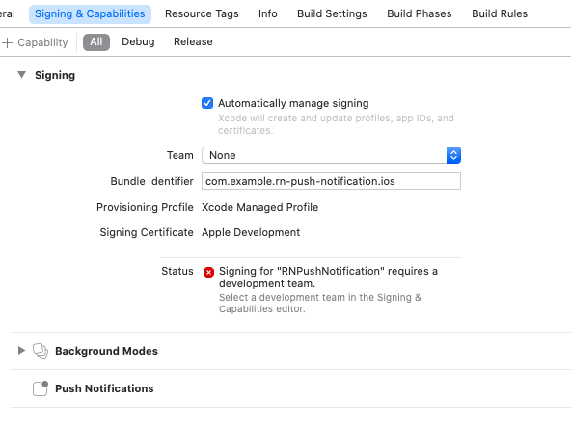Image resolution: width=571 pixels, height=427 pixels.
Task: Click the Signing Certificate label
Action: click(147, 232)
